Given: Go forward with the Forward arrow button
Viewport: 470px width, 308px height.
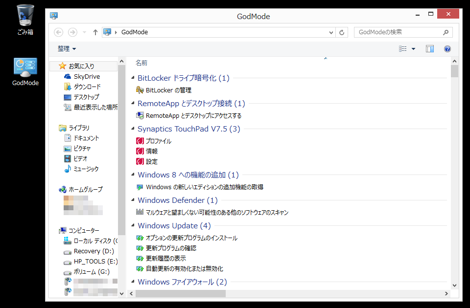Looking at the screenshot, I should [72, 32].
